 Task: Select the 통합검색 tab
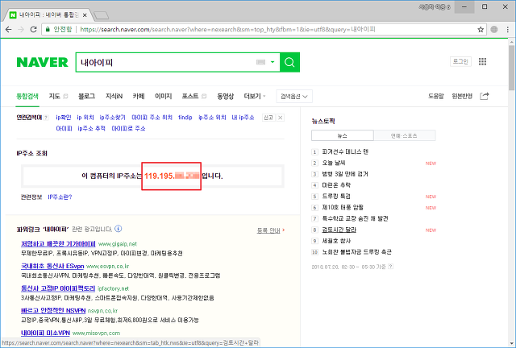coord(27,96)
